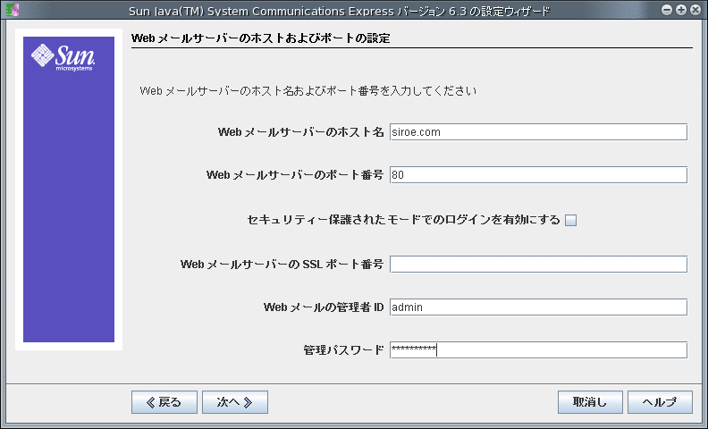Enable the secure mode login checkbox
The height and width of the screenshot is (429, 708).
pyautogui.click(x=570, y=221)
